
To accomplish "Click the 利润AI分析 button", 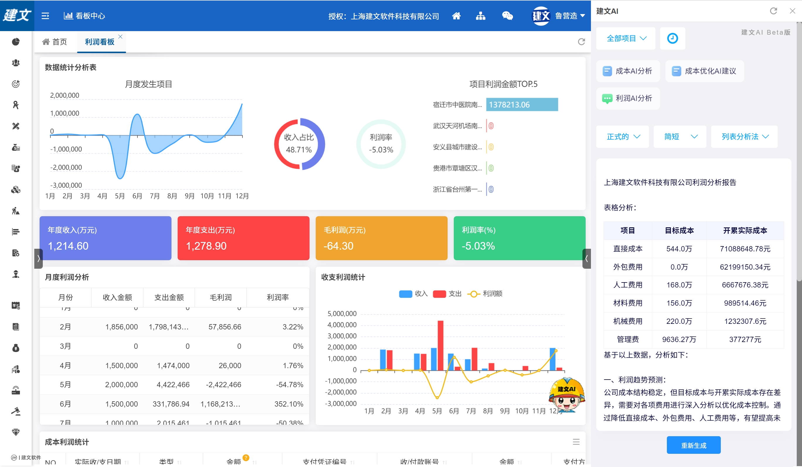I will pos(628,99).
